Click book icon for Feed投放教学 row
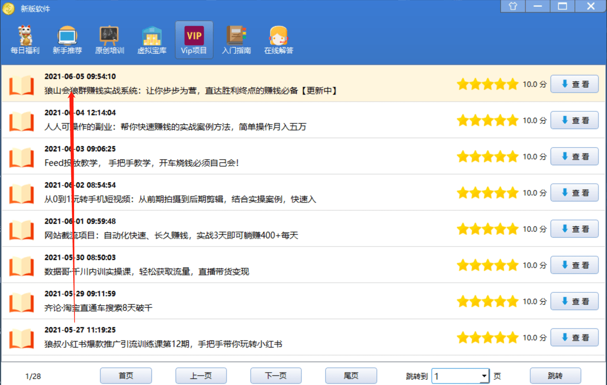This screenshot has height=385, width=607. click(22, 157)
